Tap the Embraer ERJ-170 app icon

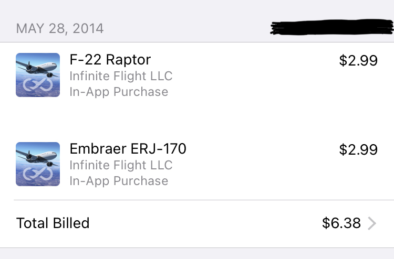click(38, 164)
